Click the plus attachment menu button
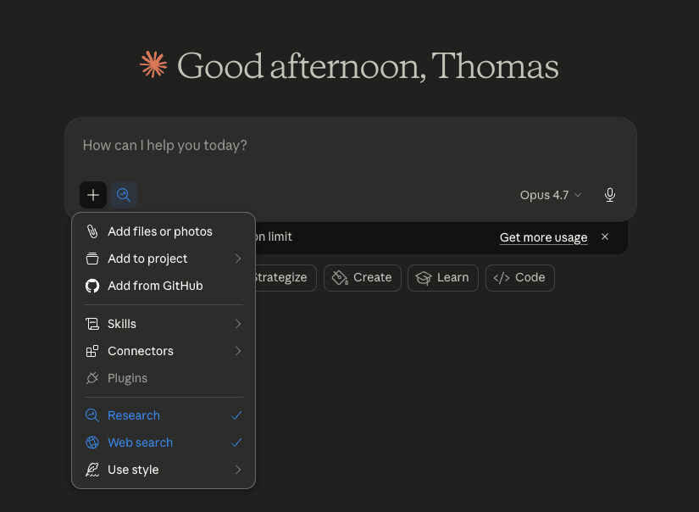 click(x=93, y=195)
